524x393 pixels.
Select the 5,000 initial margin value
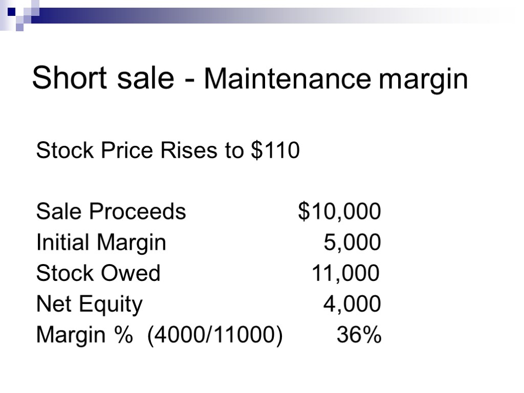pyautogui.click(x=352, y=243)
